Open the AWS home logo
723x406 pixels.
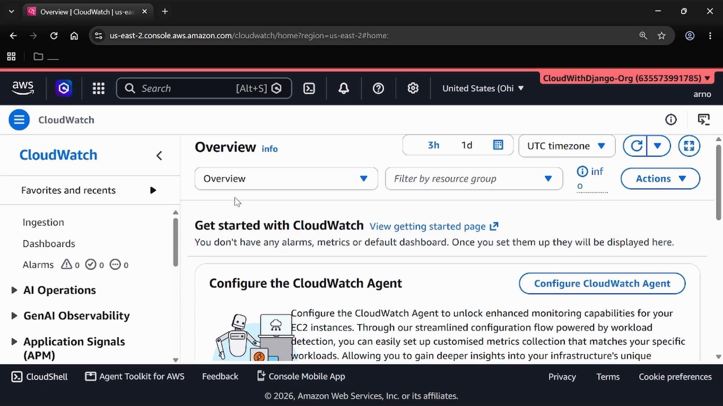click(x=23, y=88)
